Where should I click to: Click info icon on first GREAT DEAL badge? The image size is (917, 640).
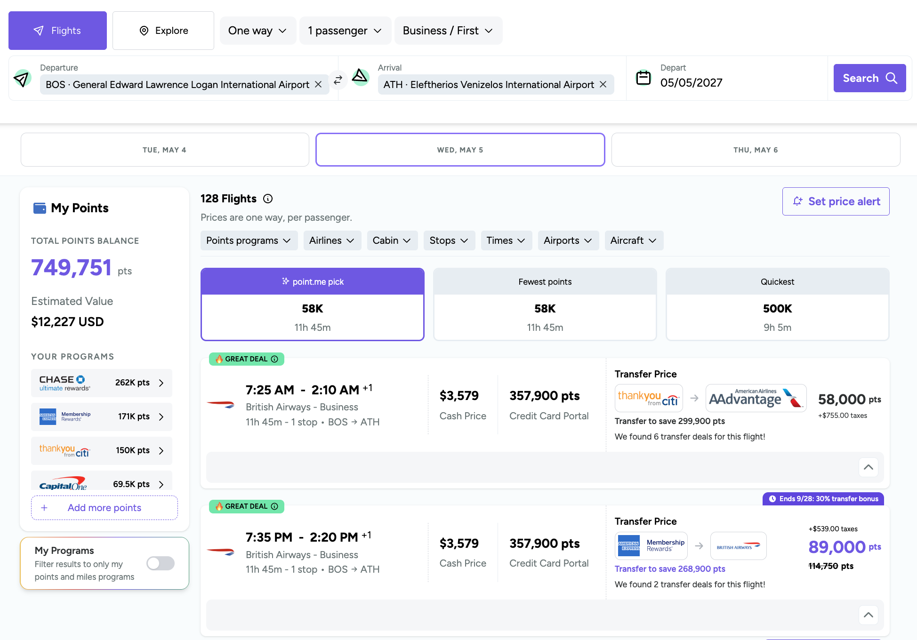275,359
